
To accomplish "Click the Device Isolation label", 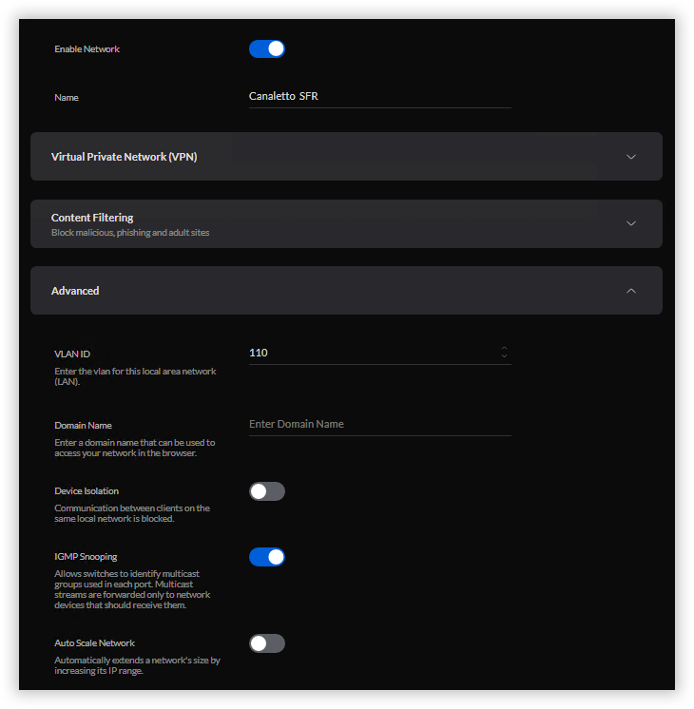I will click(87, 491).
